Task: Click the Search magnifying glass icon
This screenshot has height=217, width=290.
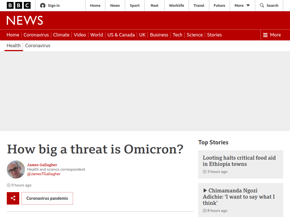Action: [x=262, y=5]
